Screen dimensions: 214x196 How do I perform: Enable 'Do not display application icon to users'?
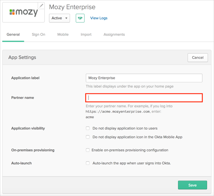pos(88,128)
